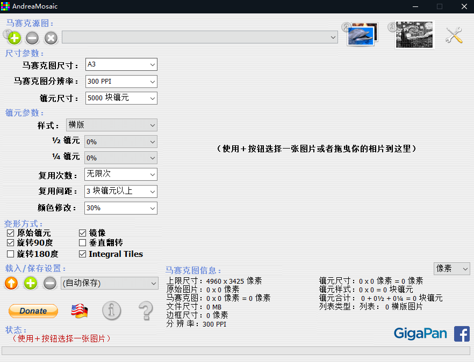Clear source images with the gray X button

click(51, 38)
